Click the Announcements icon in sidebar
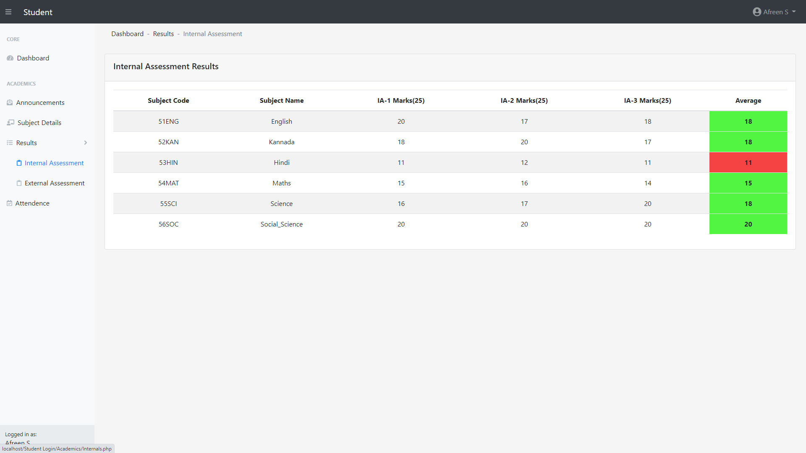 [10, 103]
